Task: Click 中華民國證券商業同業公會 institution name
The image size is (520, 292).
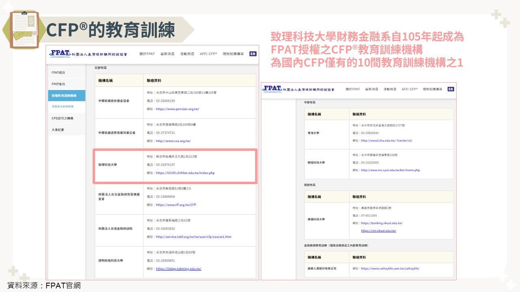Action: pyautogui.click(x=117, y=133)
